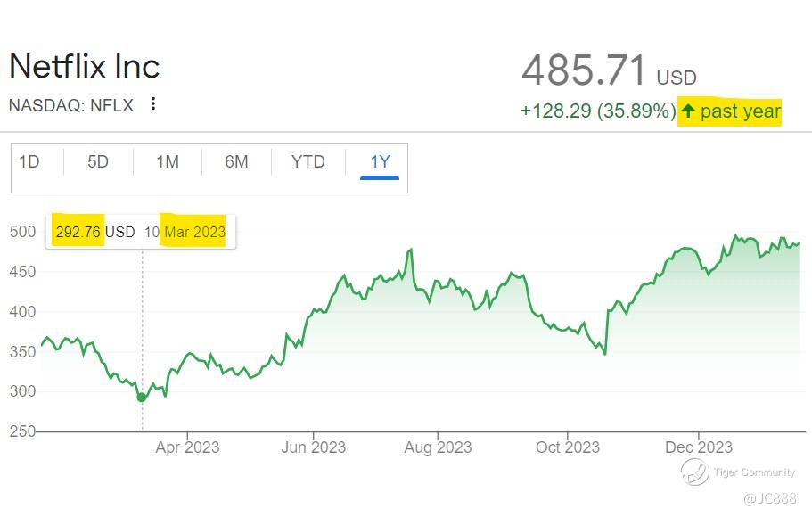Click the 400 y-axis label

(23, 311)
